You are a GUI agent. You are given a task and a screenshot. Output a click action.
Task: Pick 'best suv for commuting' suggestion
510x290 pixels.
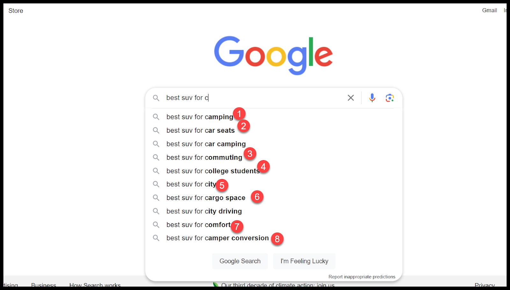[x=204, y=158]
